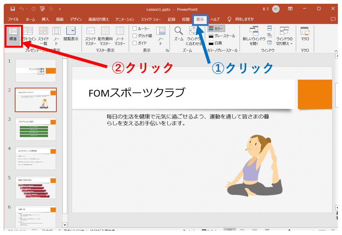The width and height of the screenshot is (342, 235).
Task: Open the 表示 group dialog launcher
Action: 167,51
